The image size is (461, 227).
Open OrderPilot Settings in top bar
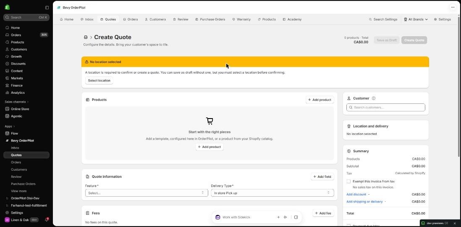442,19
